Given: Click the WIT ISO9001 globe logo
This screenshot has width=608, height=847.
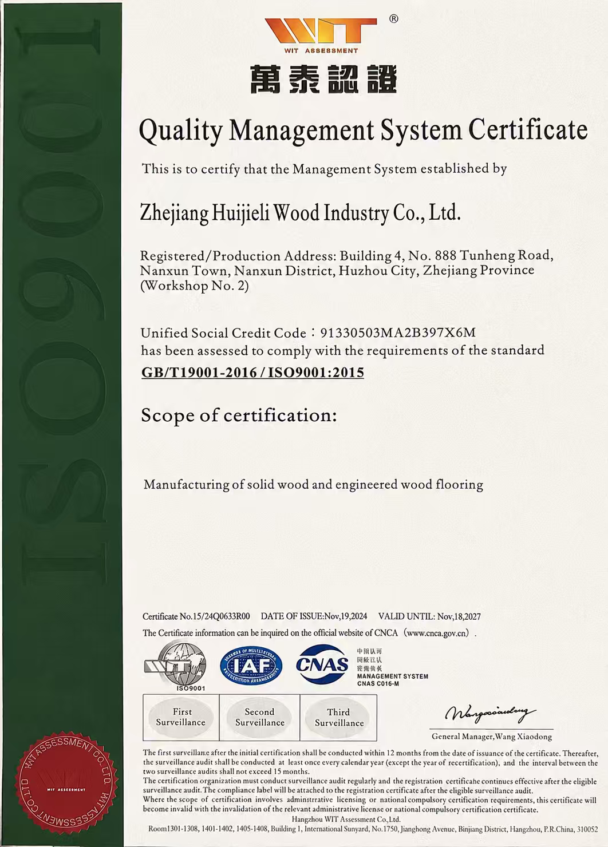Looking at the screenshot, I should point(176,667).
